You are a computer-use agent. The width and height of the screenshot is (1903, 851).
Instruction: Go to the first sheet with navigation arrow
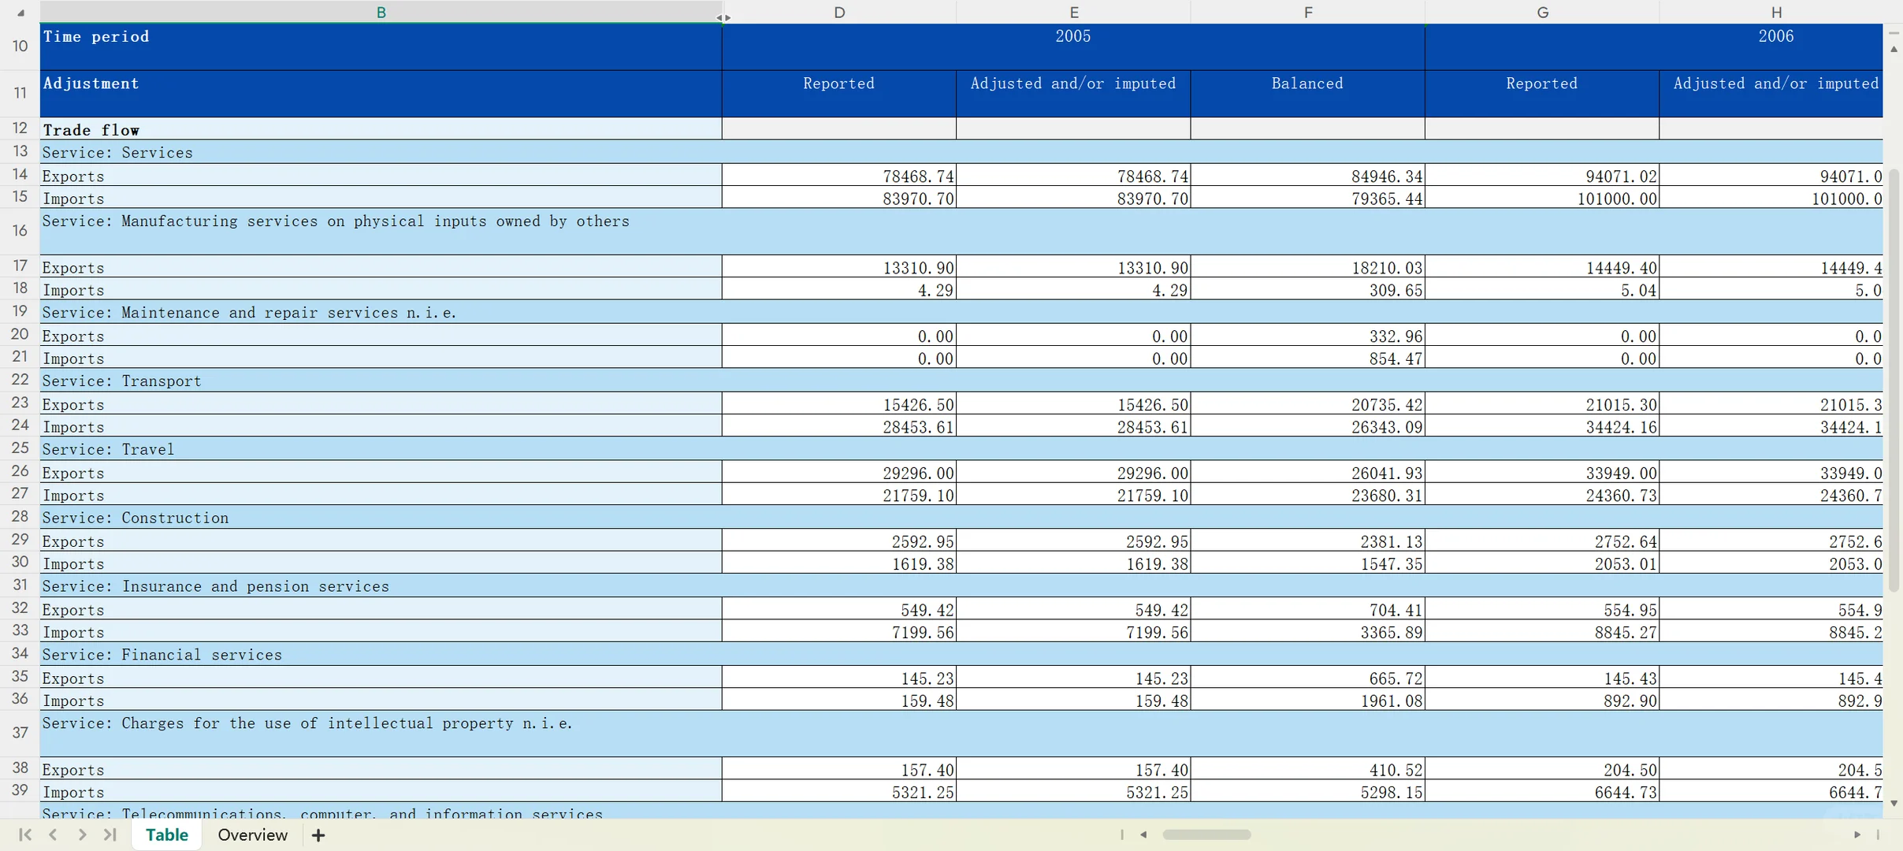[24, 834]
